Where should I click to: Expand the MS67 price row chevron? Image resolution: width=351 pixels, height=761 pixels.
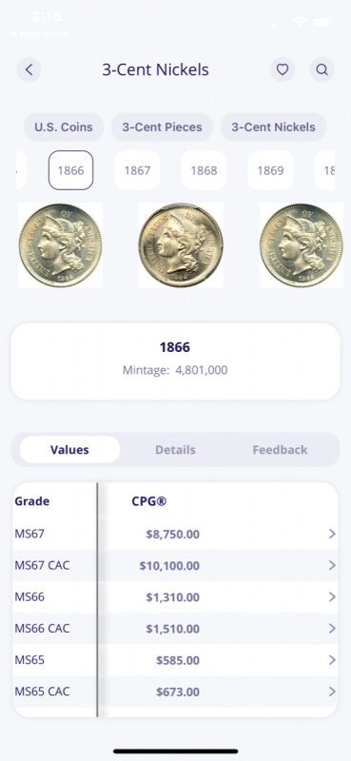point(333,534)
